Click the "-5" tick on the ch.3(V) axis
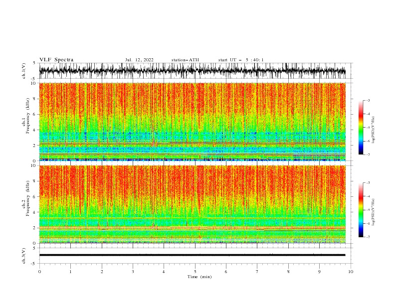 coord(34,264)
